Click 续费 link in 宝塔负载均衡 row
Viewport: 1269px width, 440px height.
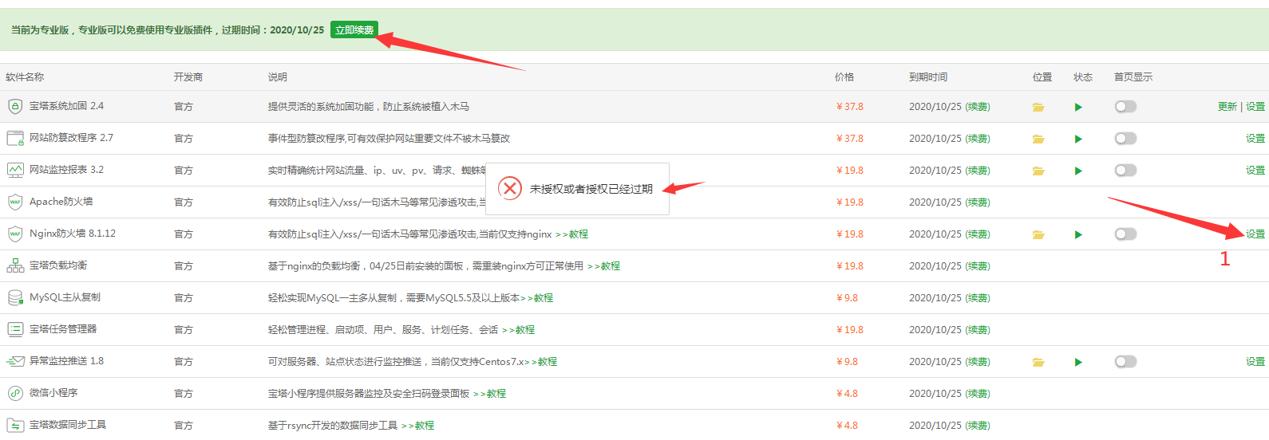point(978,266)
